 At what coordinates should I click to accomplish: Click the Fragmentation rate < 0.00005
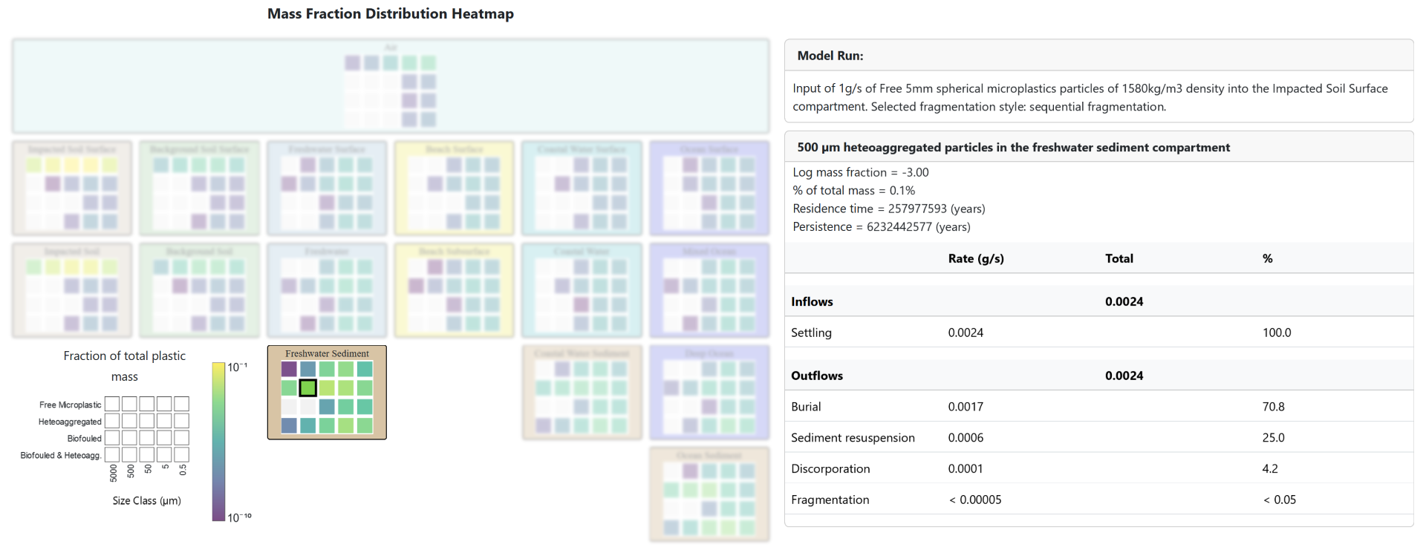(x=975, y=500)
